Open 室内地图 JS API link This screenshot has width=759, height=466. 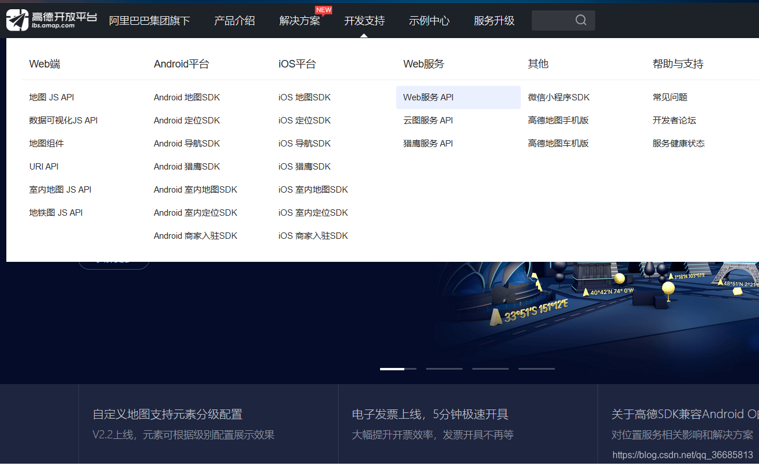pos(61,190)
